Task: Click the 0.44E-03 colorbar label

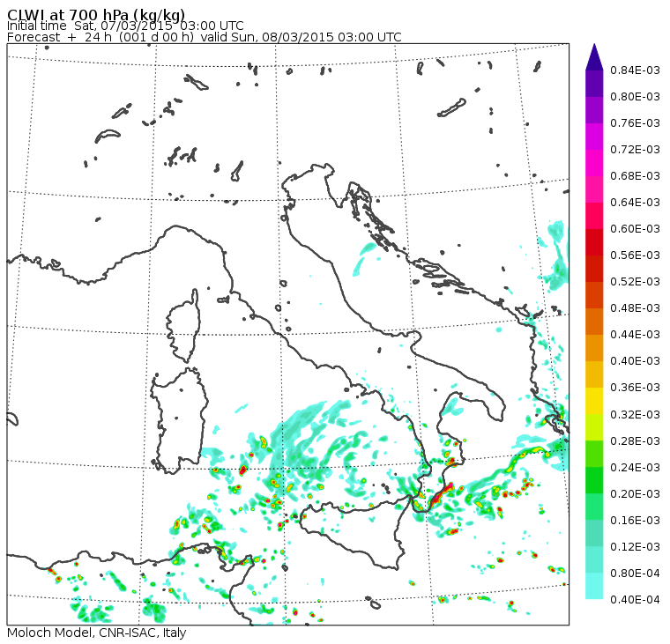Action: click(635, 335)
